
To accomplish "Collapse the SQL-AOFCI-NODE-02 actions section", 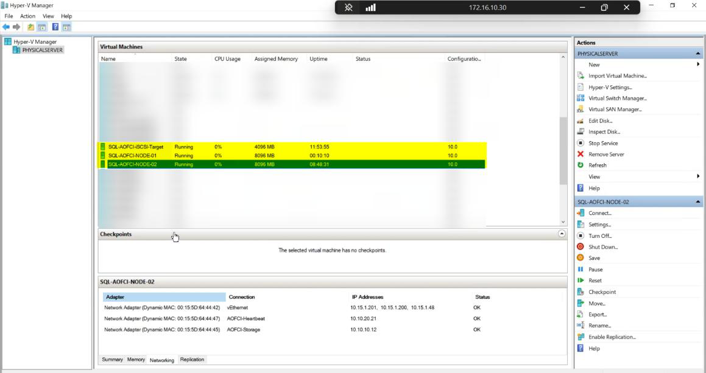I will [x=698, y=201].
